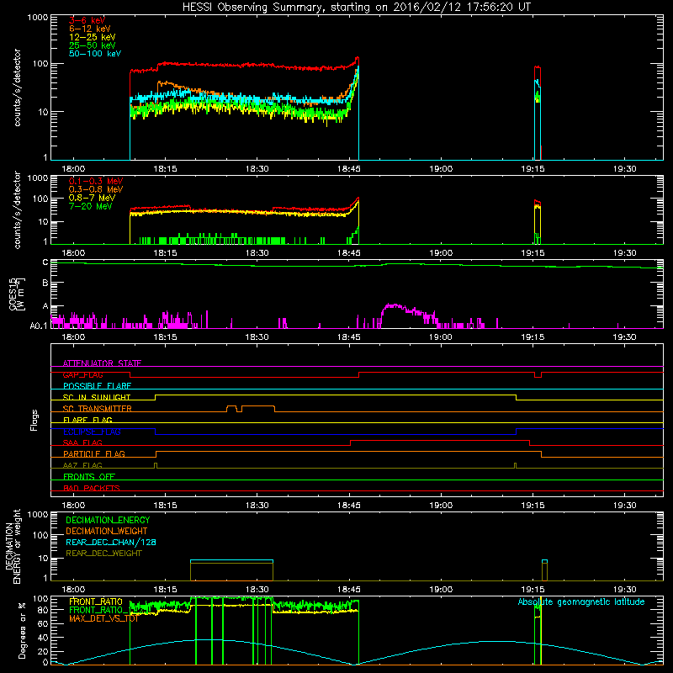Click the 'Flags' axis label
This screenshot has height=673, width=673.
click(x=34, y=420)
